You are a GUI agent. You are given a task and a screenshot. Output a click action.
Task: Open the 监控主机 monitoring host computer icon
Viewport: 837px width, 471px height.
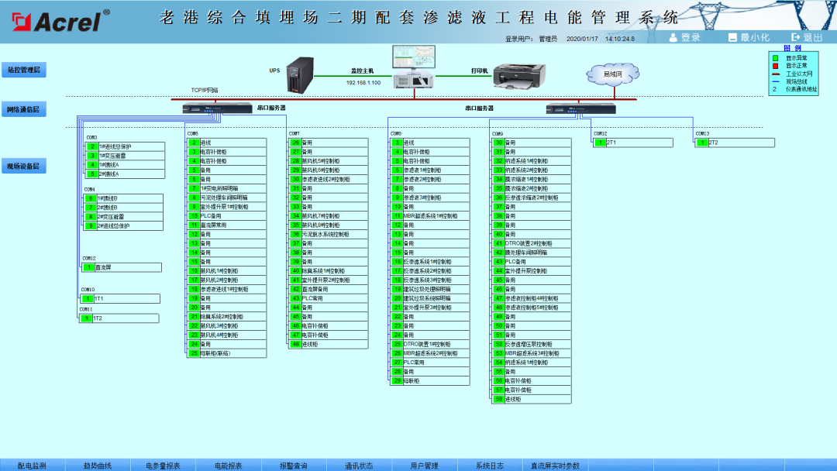point(415,77)
